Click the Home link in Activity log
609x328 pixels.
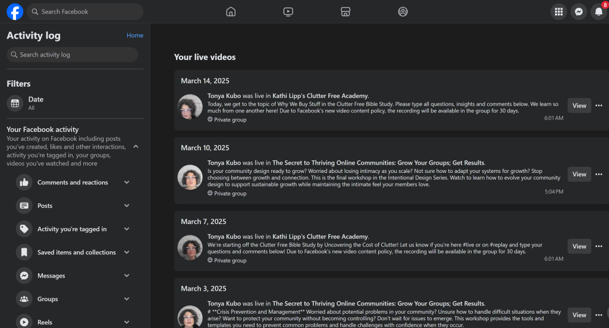pos(135,35)
